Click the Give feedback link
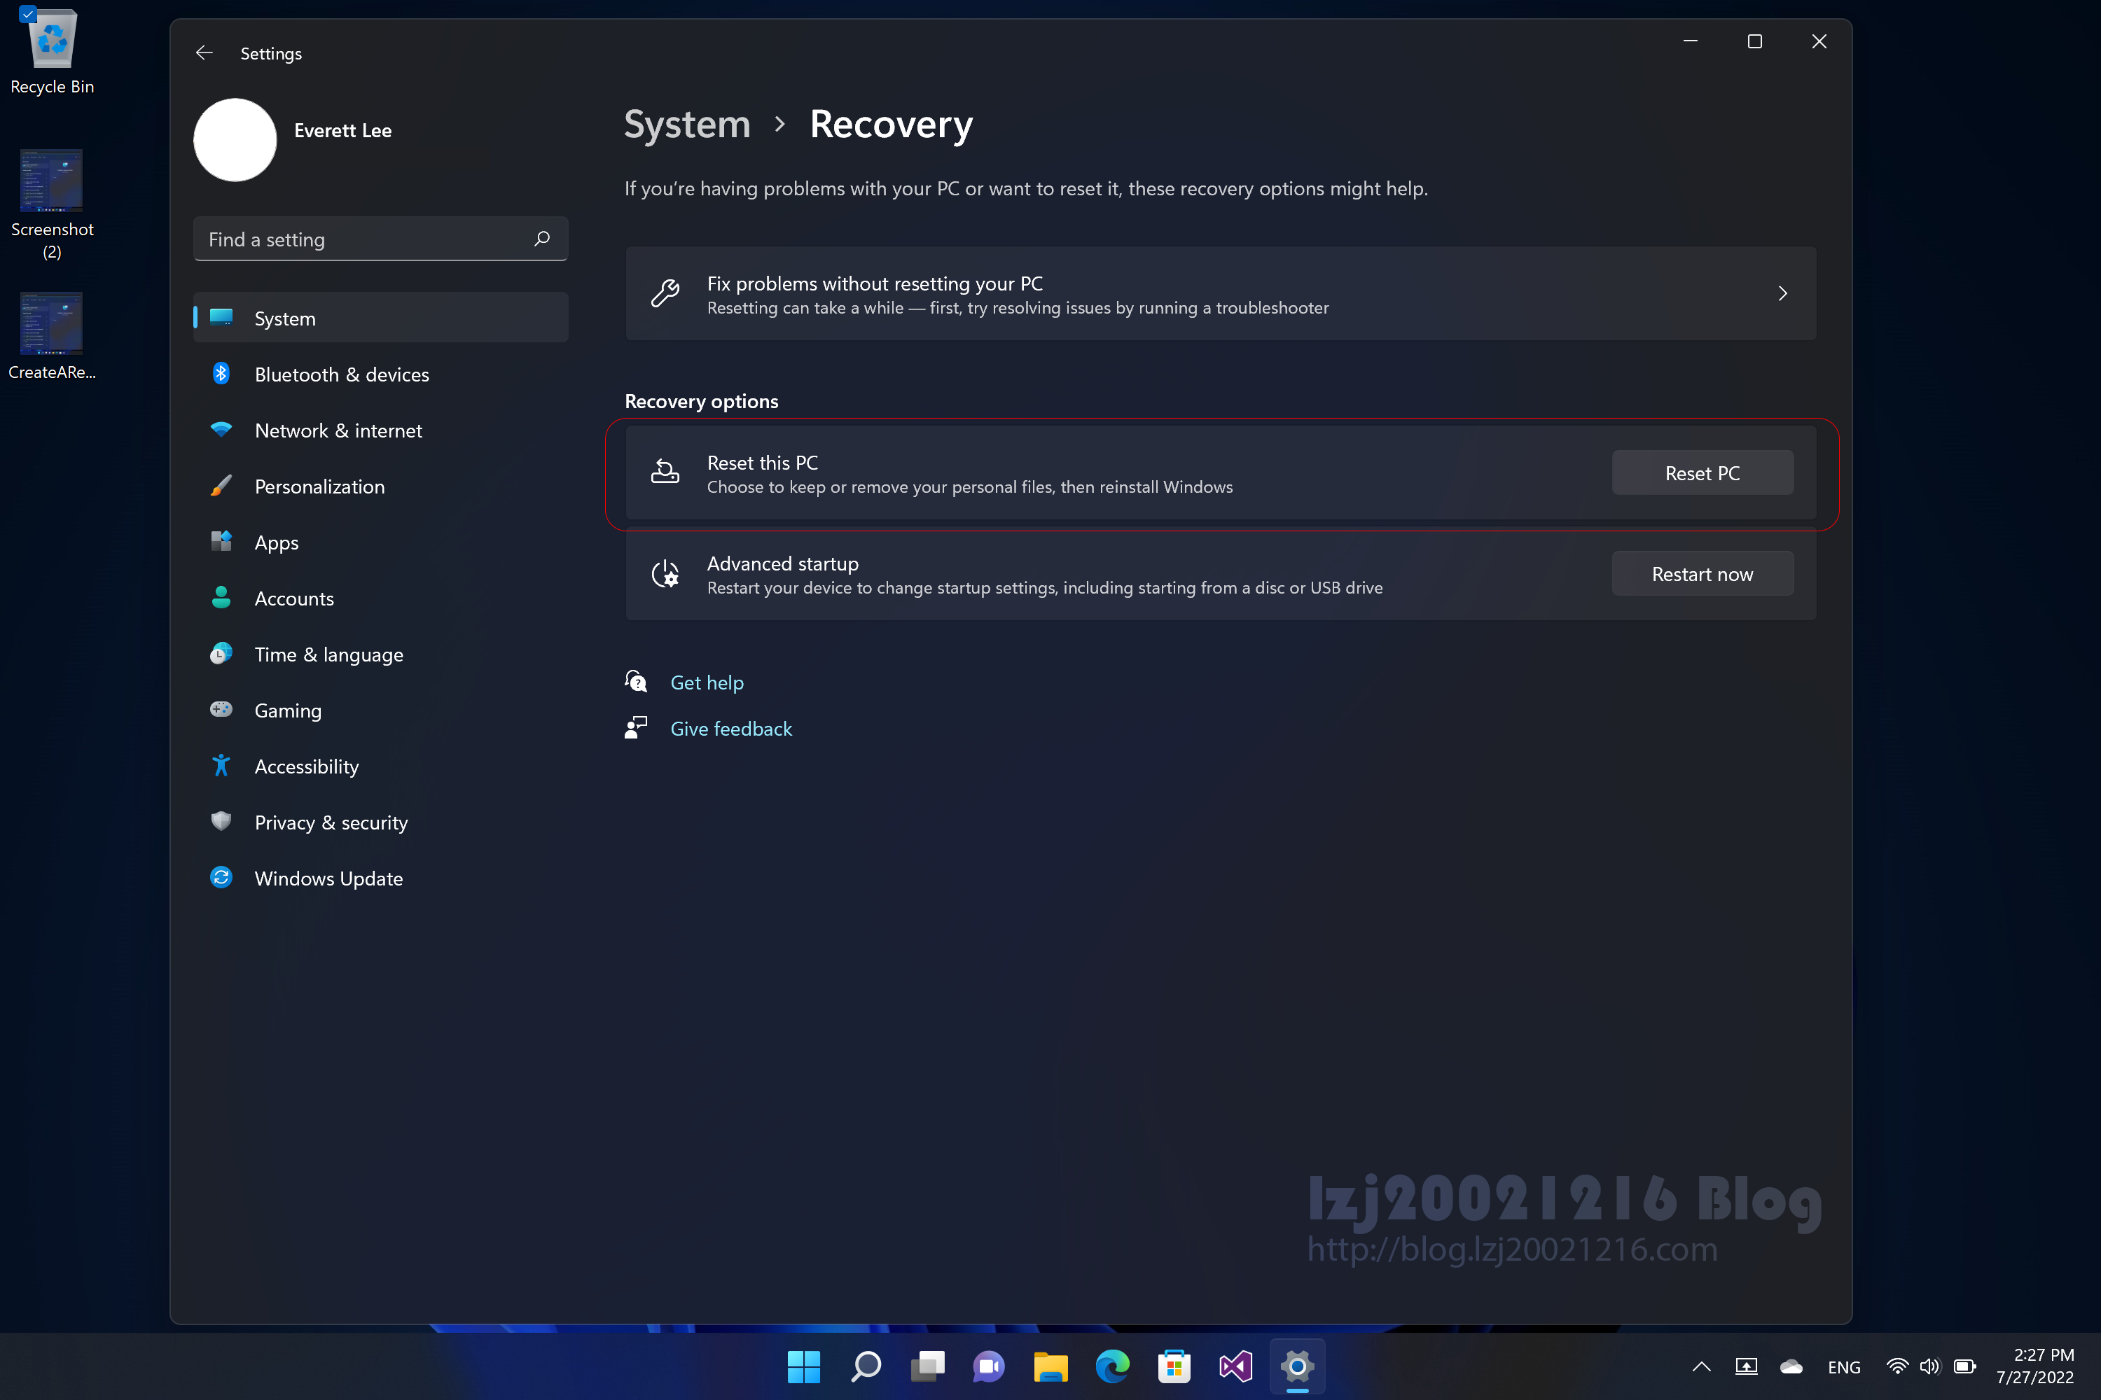 point(730,729)
